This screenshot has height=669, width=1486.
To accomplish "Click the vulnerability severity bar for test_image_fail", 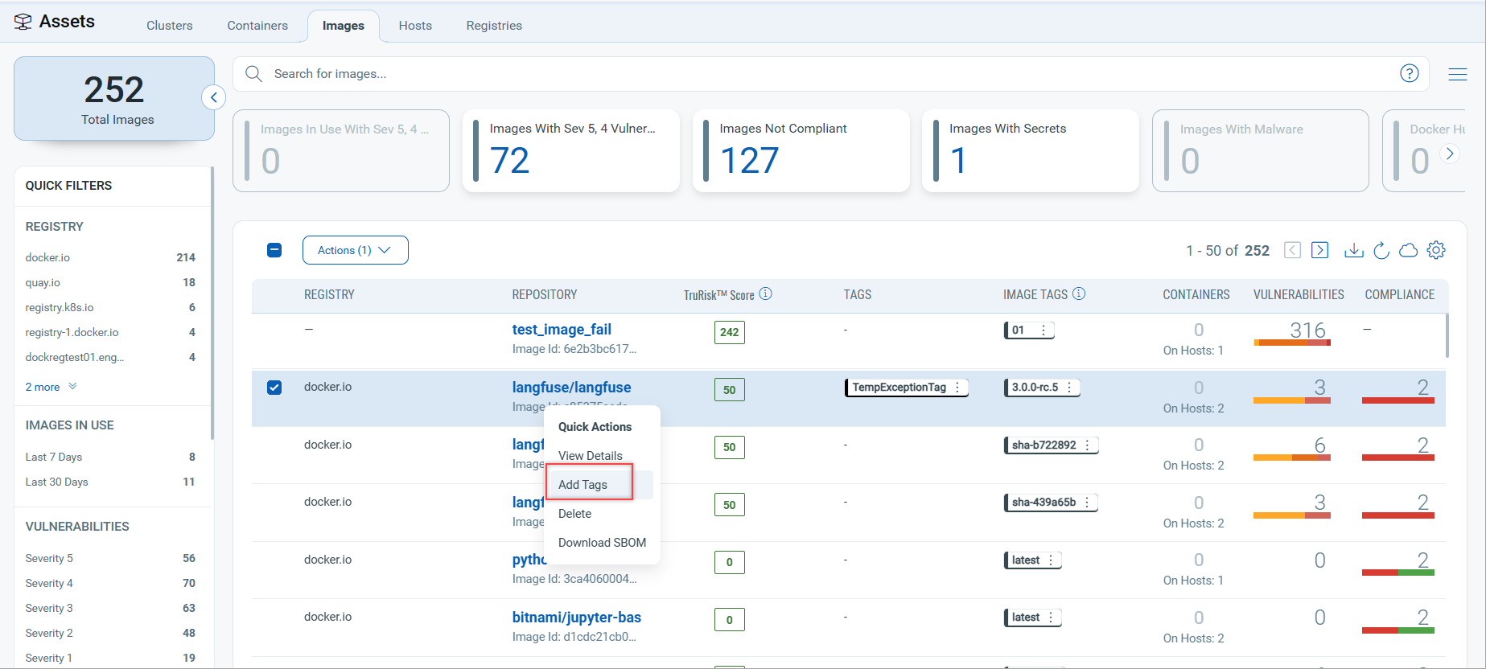I will click(1292, 343).
